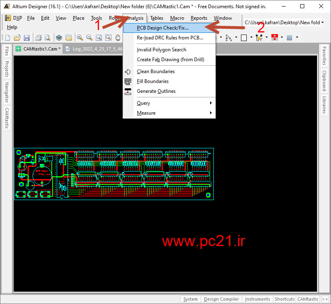The image size is (331, 304).
Task: Activate the pan hand tool
Action: pos(118,38)
